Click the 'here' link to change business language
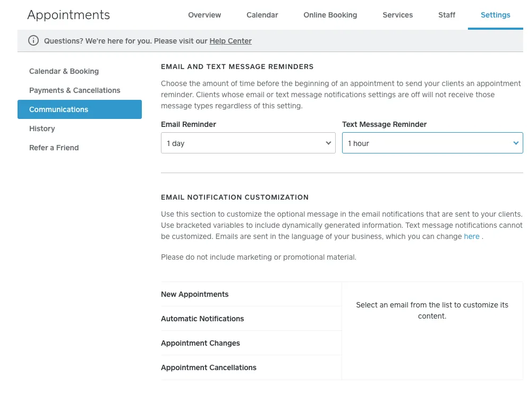The width and height of the screenshot is (528, 394). pyautogui.click(x=472, y=236)
